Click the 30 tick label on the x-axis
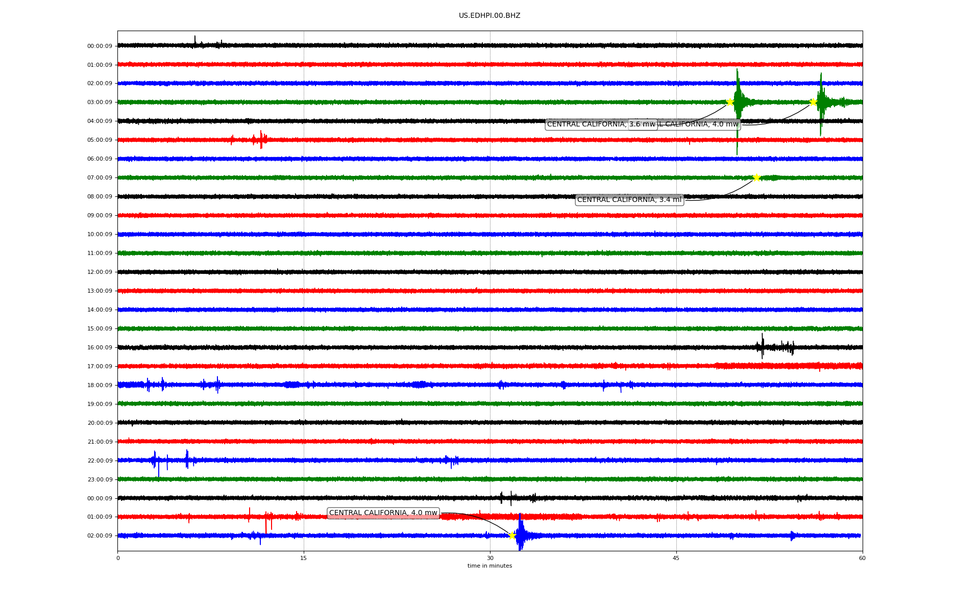 point(490,558)
